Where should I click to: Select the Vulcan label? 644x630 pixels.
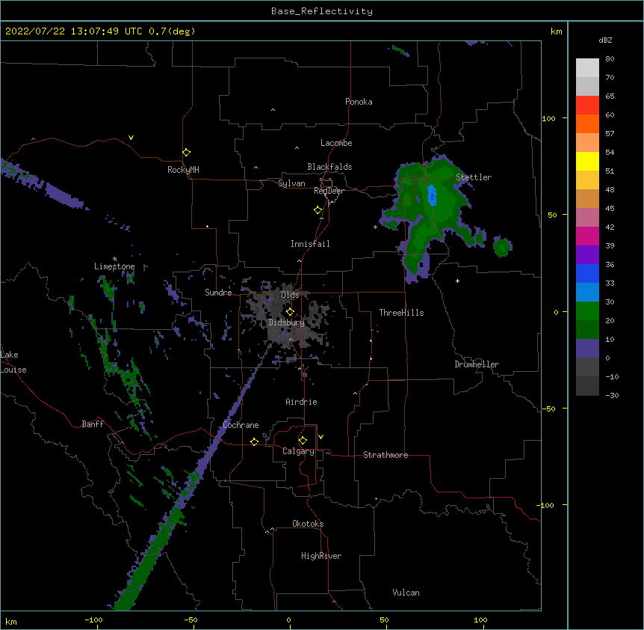coord(406,593)
